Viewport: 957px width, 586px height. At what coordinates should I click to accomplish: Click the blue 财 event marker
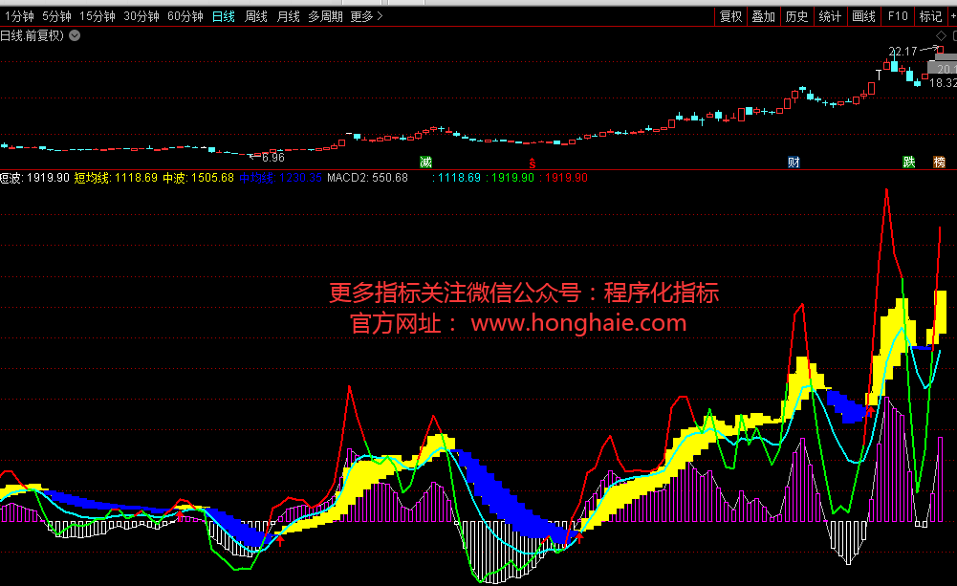(x=794, y=161)
